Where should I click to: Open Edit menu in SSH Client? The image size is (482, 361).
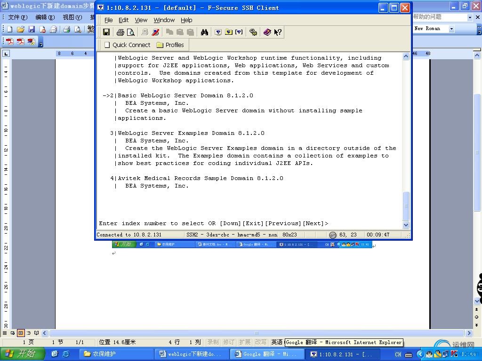[x=124, y=20]
